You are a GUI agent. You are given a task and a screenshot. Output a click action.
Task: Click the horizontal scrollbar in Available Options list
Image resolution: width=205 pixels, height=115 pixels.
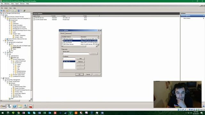[x=79, y=46]
